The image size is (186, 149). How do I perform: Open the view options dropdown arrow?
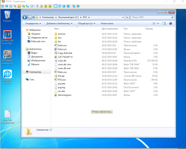158,24
